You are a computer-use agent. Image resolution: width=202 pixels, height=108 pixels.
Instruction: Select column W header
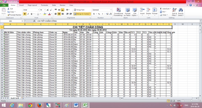pyautogui.click(x=183, y=24)
